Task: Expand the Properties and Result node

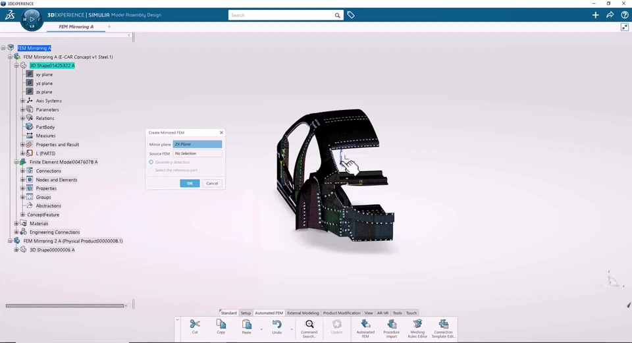Action: tap(22, 144)
